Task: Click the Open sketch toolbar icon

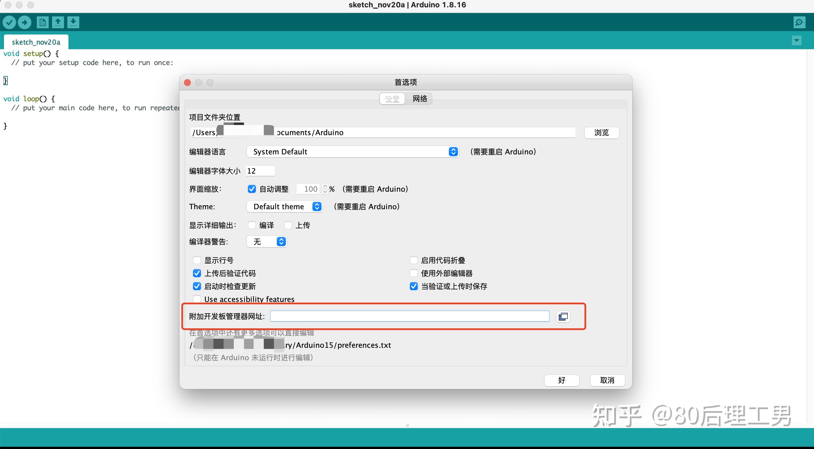Action: [58, 22]
